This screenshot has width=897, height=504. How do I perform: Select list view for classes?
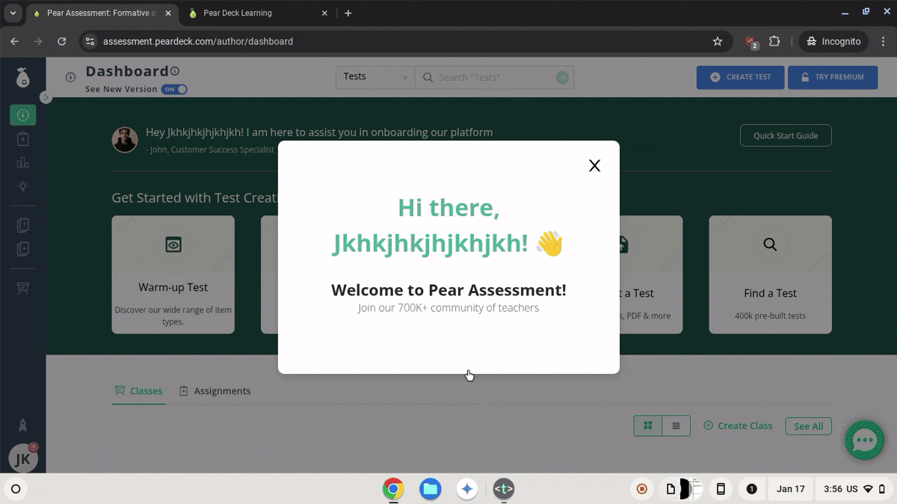pos(676,425)
